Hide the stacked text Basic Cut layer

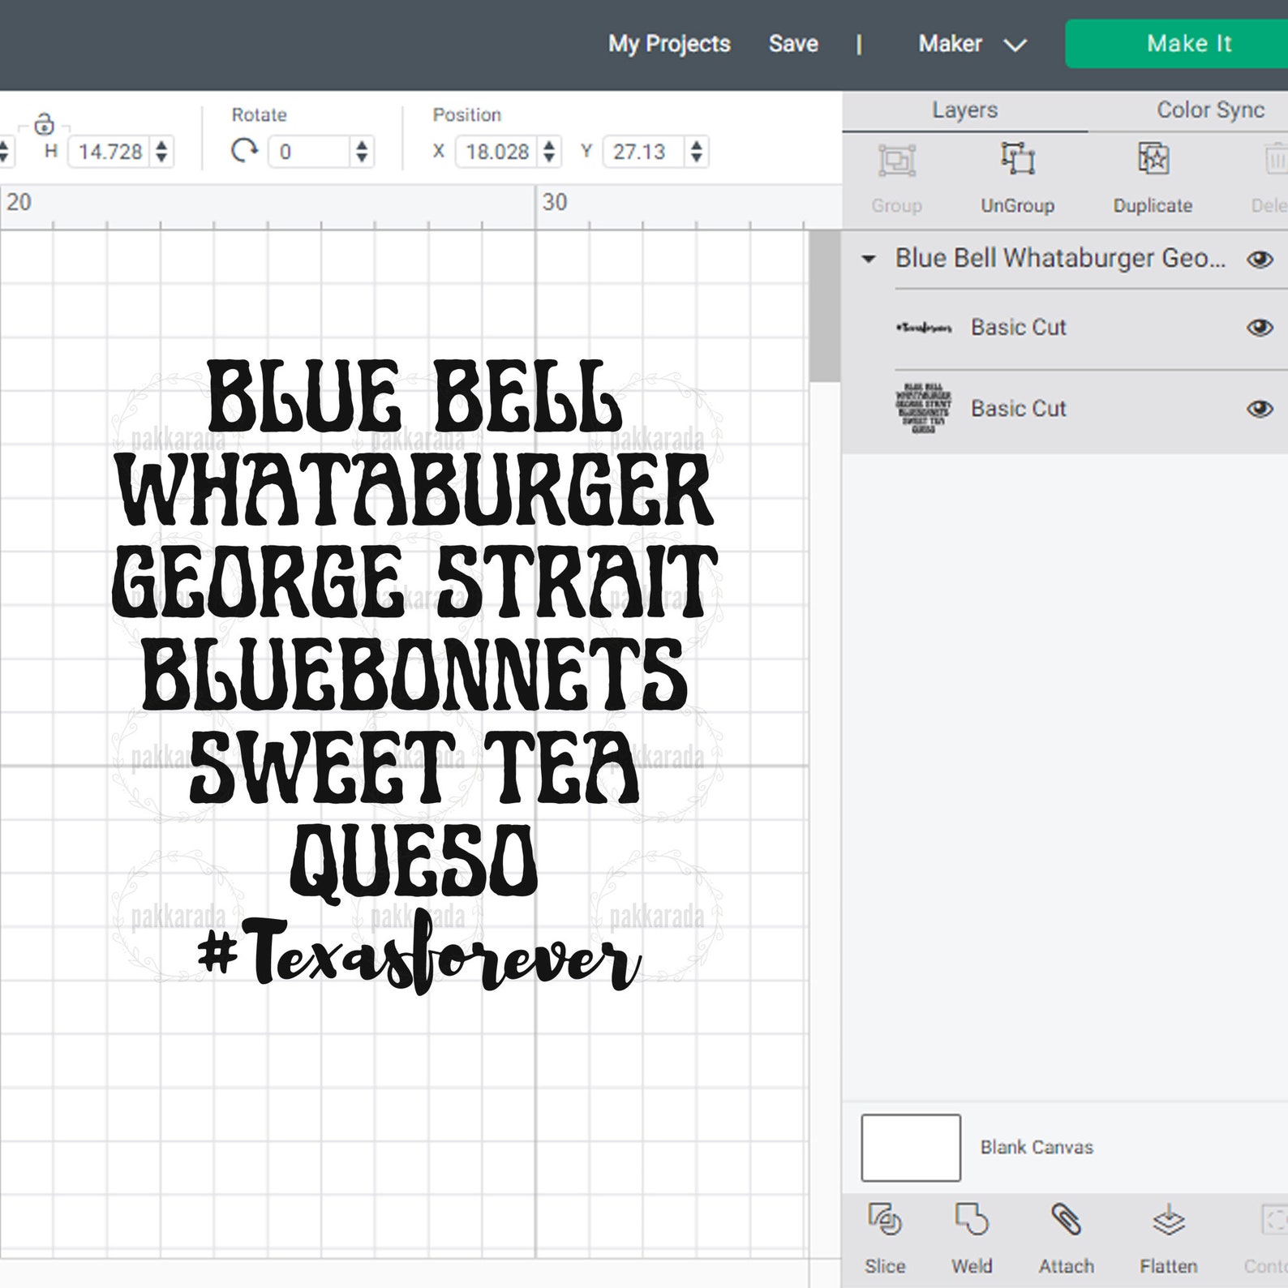[1260, 409]
